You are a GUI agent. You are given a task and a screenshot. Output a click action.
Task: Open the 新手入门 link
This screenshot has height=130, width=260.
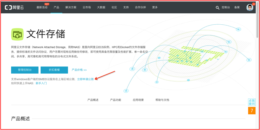click(x=41, y=83)
